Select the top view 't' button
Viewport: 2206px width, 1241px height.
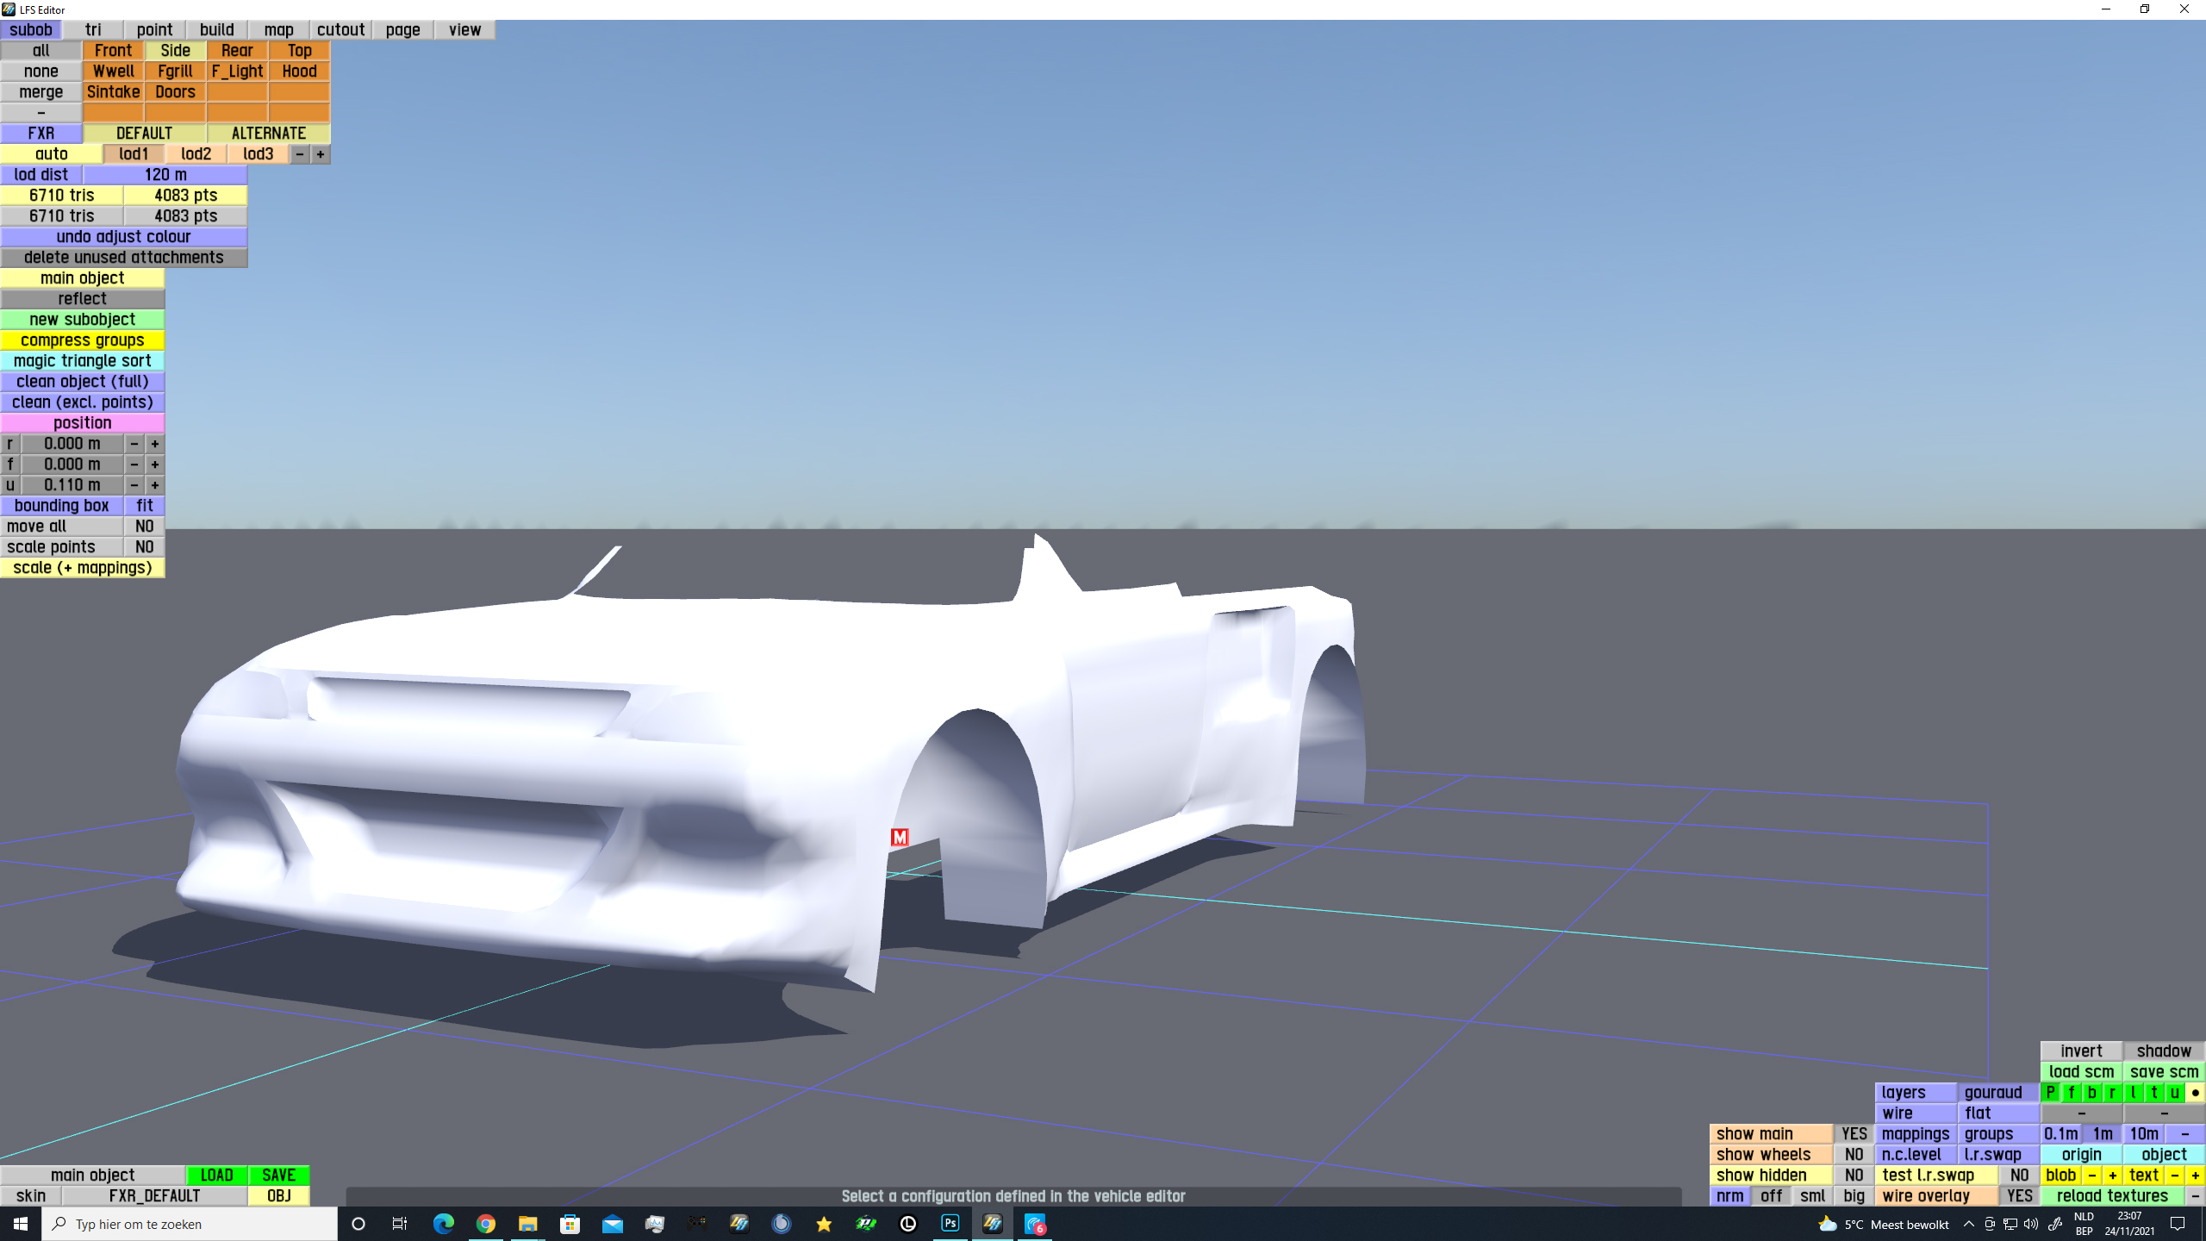[x=2154, y=1093]
